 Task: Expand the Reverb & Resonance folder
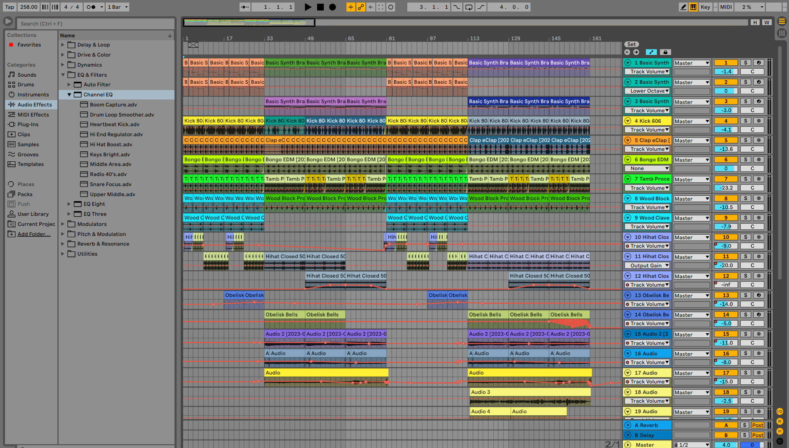point(63,244)
